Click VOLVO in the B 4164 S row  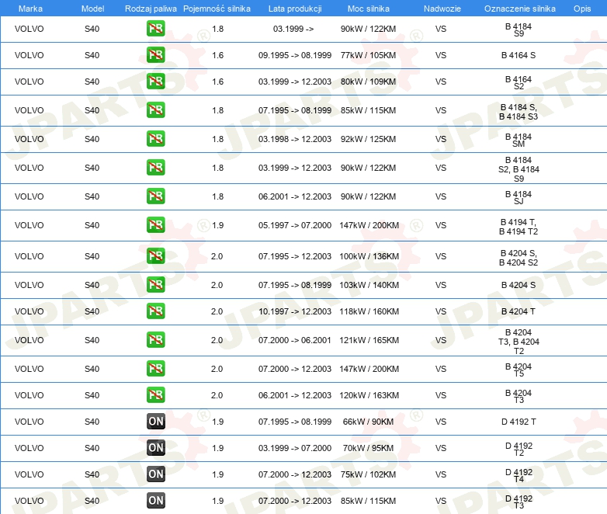point(29,55)
